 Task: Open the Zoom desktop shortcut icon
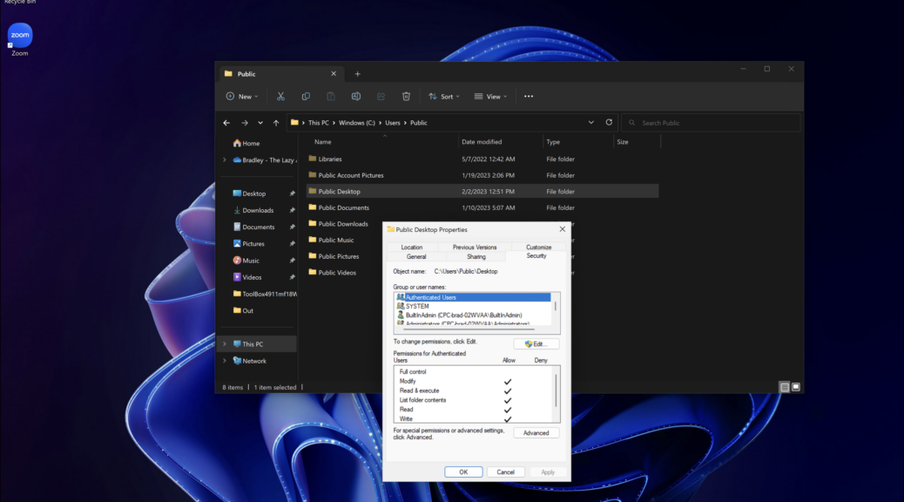[20, 39]
